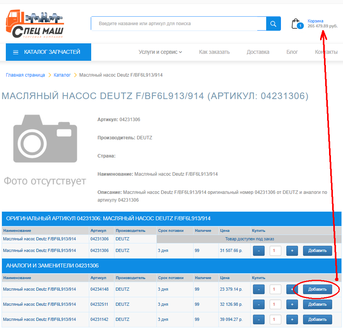The height and width of the screenshot is (334, 343).
Task: Click the Фото отсутствует caption
Action: point(45,181)
